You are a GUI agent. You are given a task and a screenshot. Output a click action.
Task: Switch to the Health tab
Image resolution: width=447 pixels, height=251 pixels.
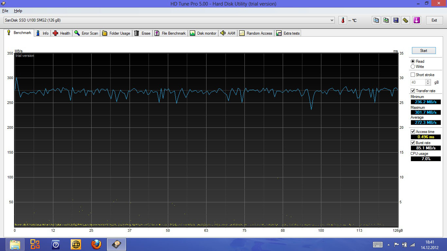62,33
